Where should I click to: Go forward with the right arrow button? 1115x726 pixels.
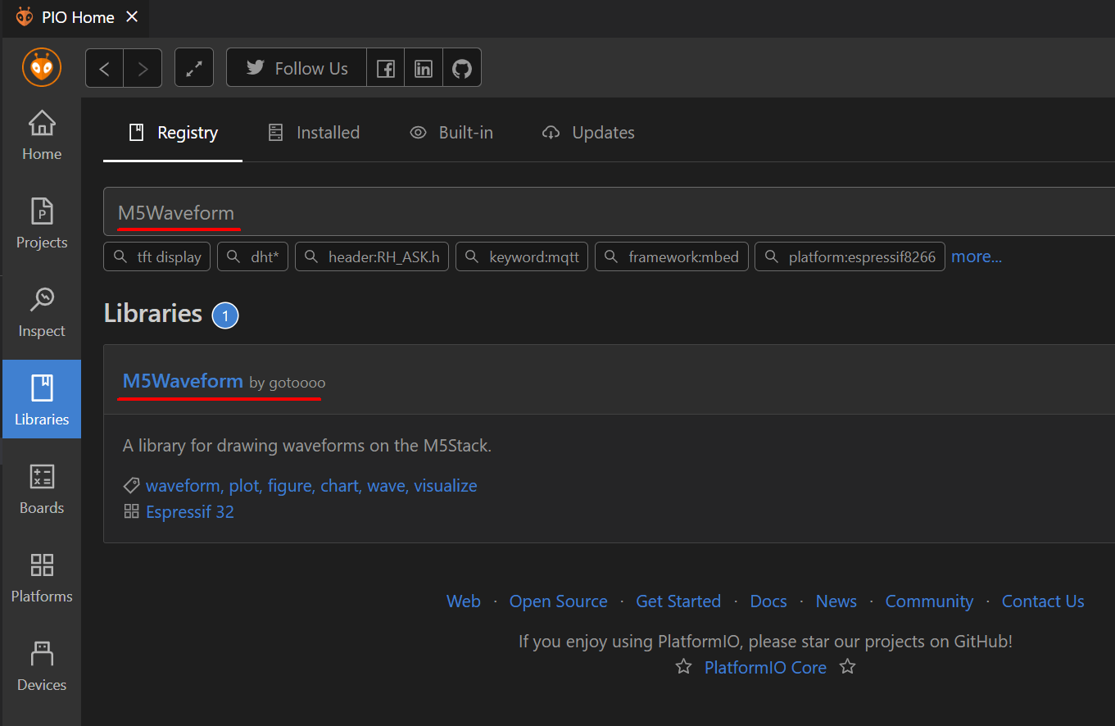tap(143, 68)
